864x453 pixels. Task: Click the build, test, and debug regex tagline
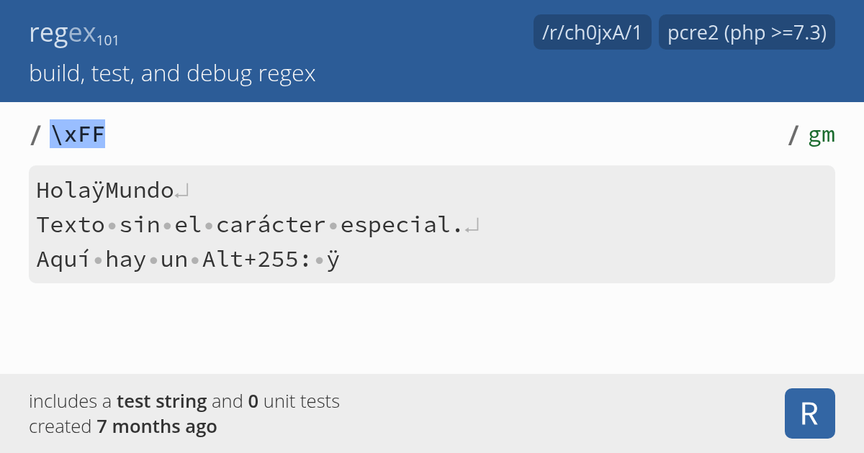pyautogui.click(x=172, y=73)
